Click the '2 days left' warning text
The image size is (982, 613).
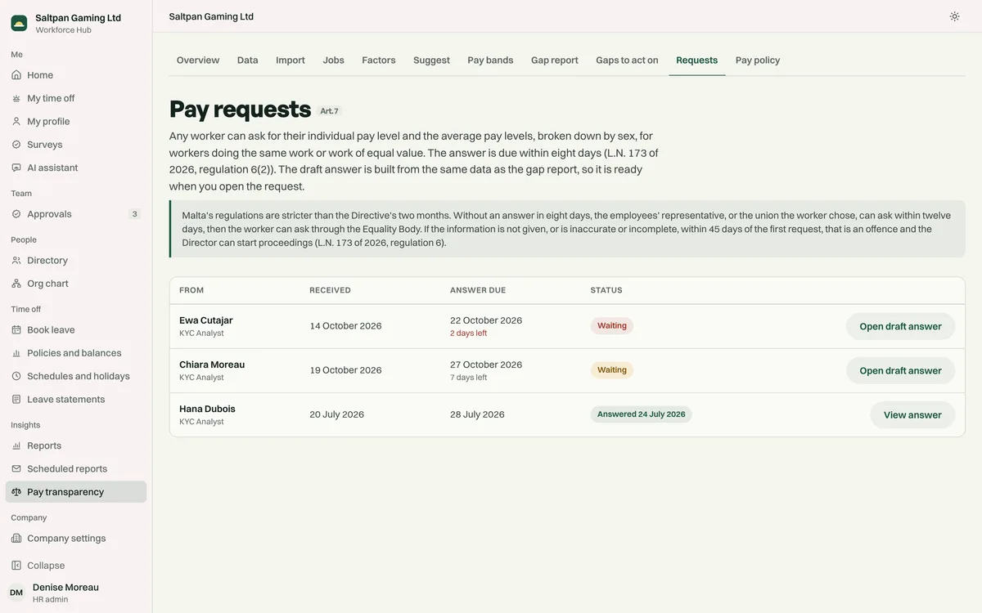(469, 333)
